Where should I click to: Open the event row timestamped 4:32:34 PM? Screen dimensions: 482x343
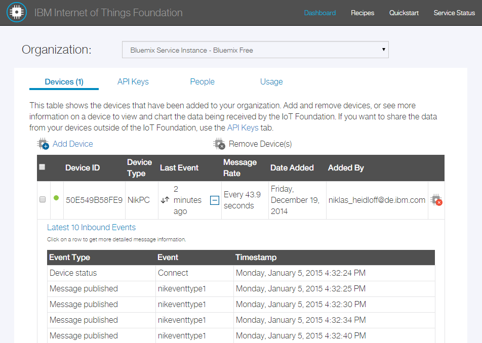(x=241, y=320)
